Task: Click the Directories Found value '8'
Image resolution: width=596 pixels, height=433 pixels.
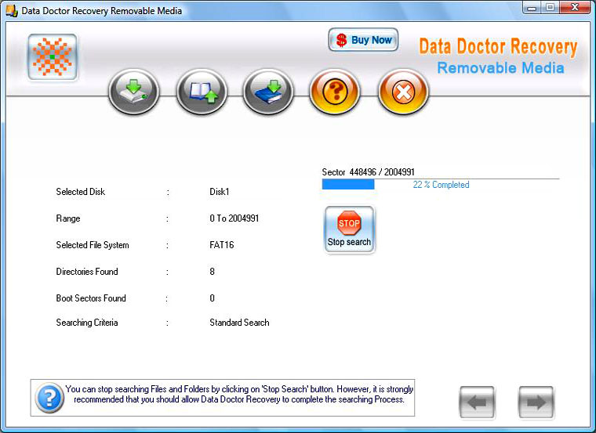Action: (212, 272)
